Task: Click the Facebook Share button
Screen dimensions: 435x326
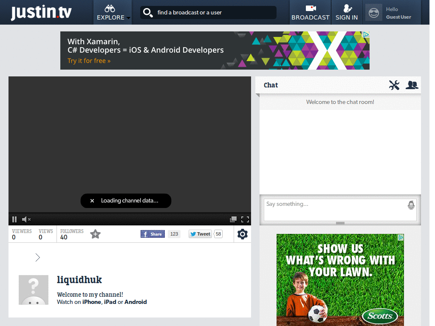Action: point(152,234)
